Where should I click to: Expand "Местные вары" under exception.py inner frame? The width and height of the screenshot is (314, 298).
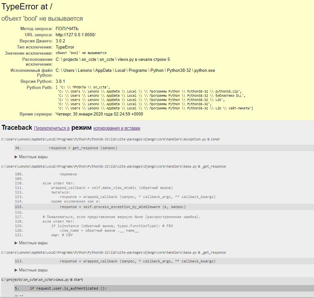click(x=31, y=157)
